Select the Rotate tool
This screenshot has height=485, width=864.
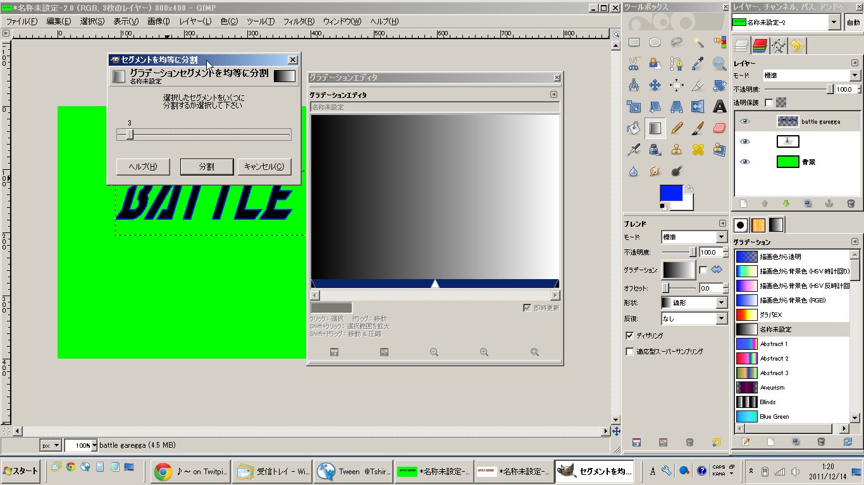(x=720, y=85)
